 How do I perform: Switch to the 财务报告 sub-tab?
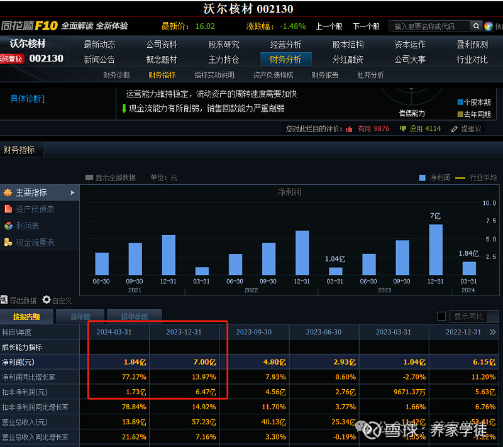325,75
